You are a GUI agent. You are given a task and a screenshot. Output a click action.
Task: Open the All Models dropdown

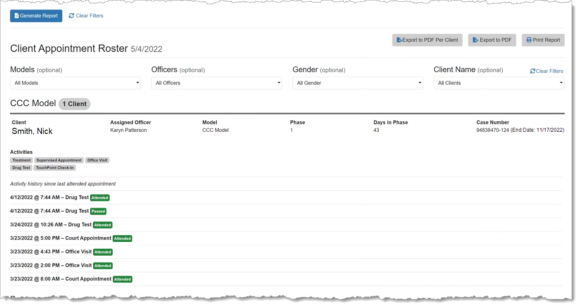tap(75, 83)
